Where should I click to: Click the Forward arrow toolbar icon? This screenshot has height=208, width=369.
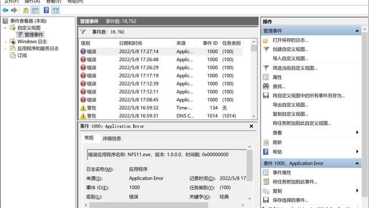point(14,10)
